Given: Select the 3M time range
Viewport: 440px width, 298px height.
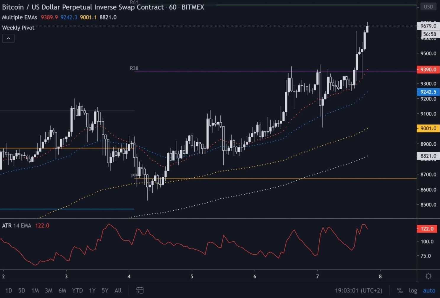Looking at the screenshot, I should pyautogui.click(x=48, y=291).
